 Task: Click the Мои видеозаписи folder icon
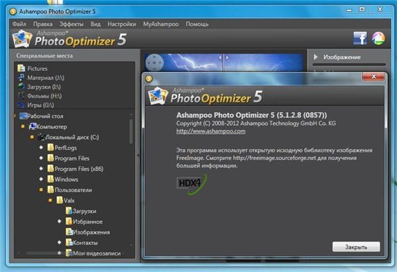pyautogui.click(x=69, y=253)
